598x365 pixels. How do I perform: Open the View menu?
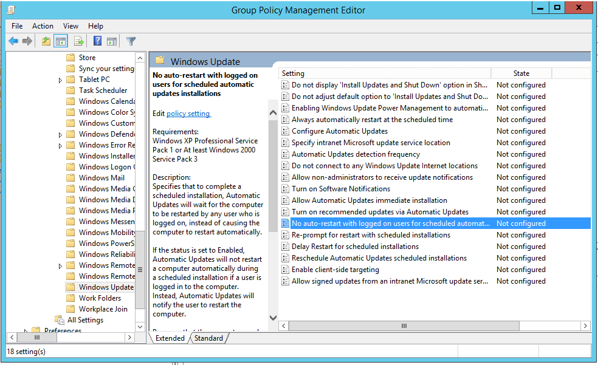pyautogui.click(x=70, y=26)
